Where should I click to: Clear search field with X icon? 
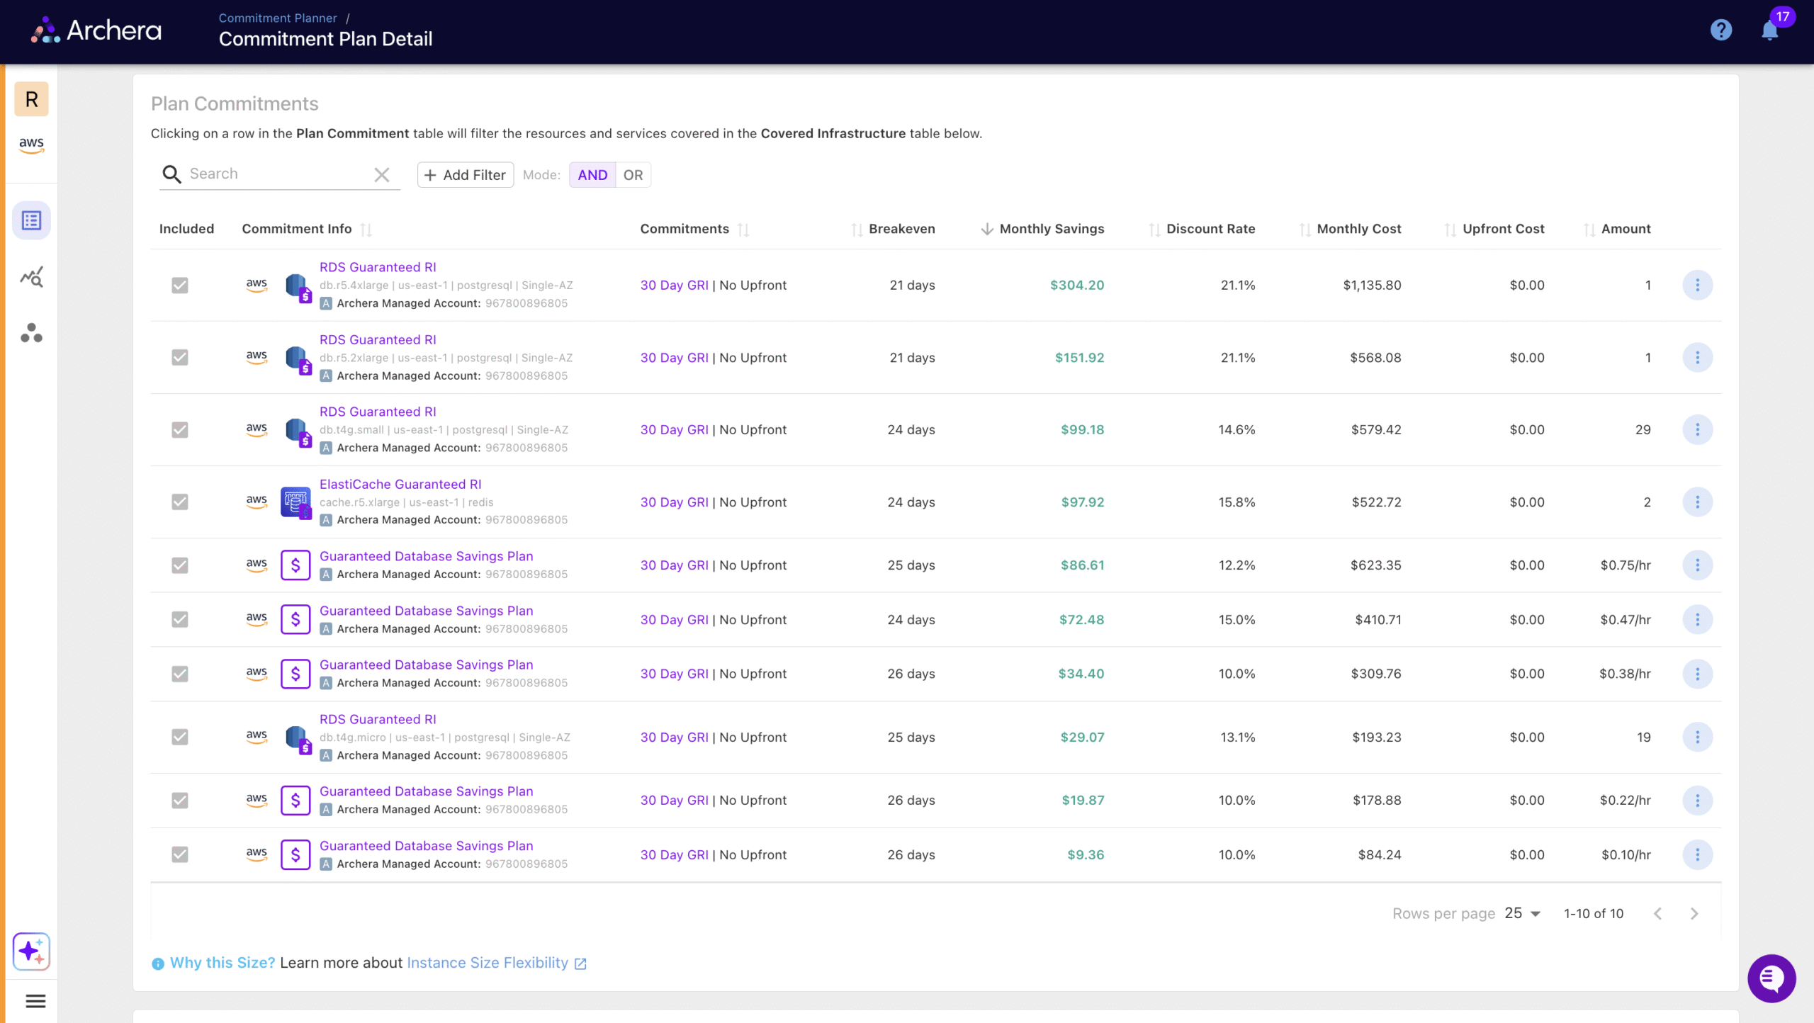(382, 174)
